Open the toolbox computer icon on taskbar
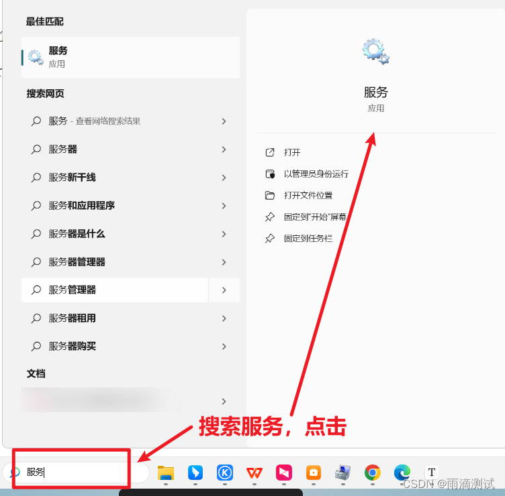This screenshot has width=505, height=496. (343, 473)
